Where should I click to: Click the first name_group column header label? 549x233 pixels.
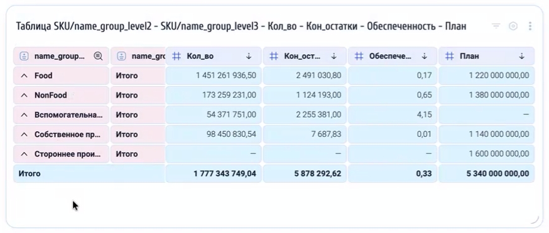coord(60,56)
